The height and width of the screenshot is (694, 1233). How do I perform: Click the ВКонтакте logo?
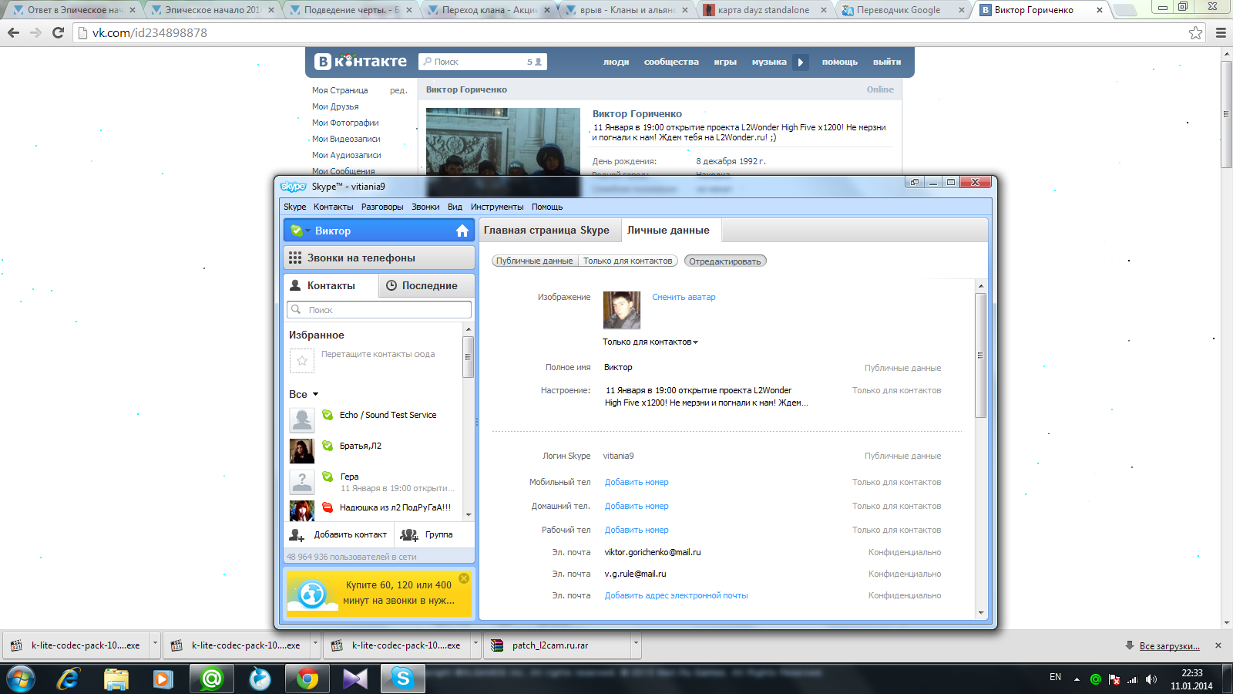tap(361, 61)
